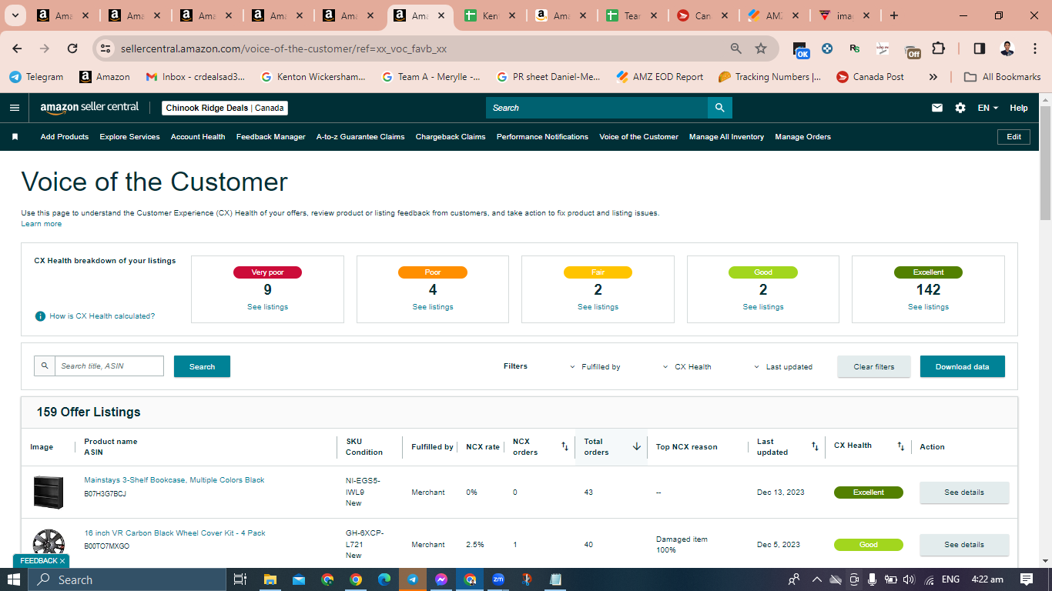This screenshot has width=1052, height=591.
Task: Open the All Bookmarks folder
Action: click(1003, 77)
